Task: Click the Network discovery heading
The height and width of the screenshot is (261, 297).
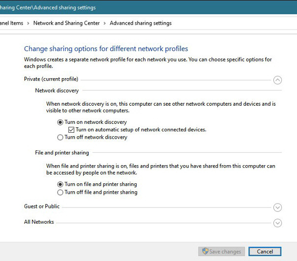Action: click(57, 90)
